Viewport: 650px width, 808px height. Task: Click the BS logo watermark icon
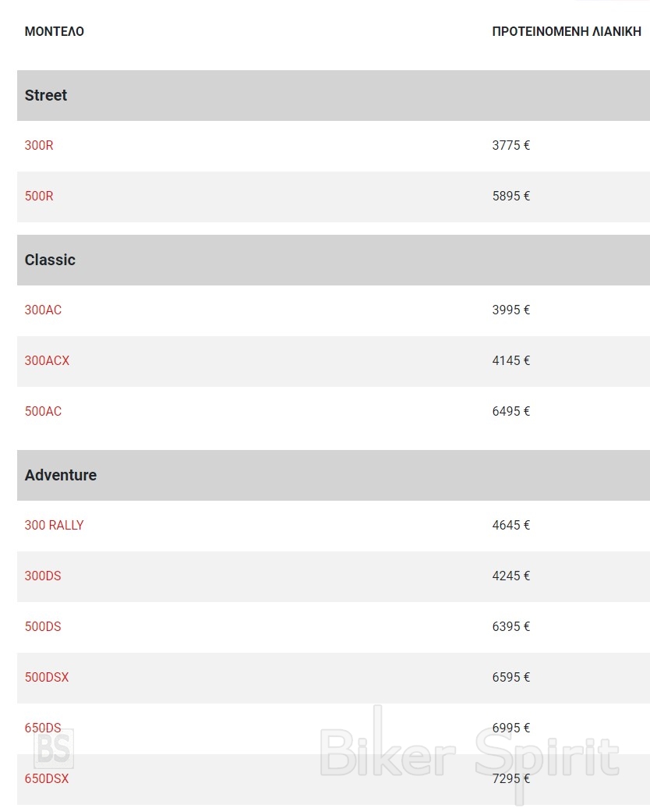(x=53, y=750)
